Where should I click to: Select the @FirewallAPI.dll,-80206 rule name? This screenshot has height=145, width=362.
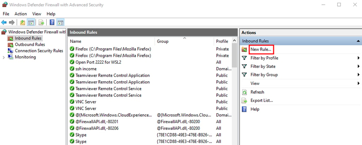(97, 128)
